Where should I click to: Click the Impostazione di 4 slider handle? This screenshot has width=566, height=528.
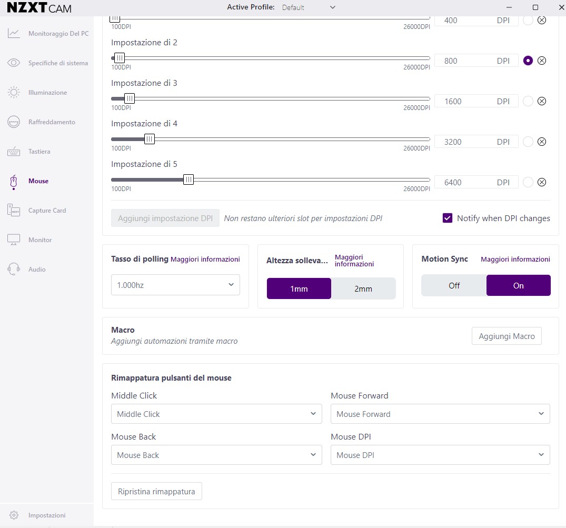(x=150, y=139)
